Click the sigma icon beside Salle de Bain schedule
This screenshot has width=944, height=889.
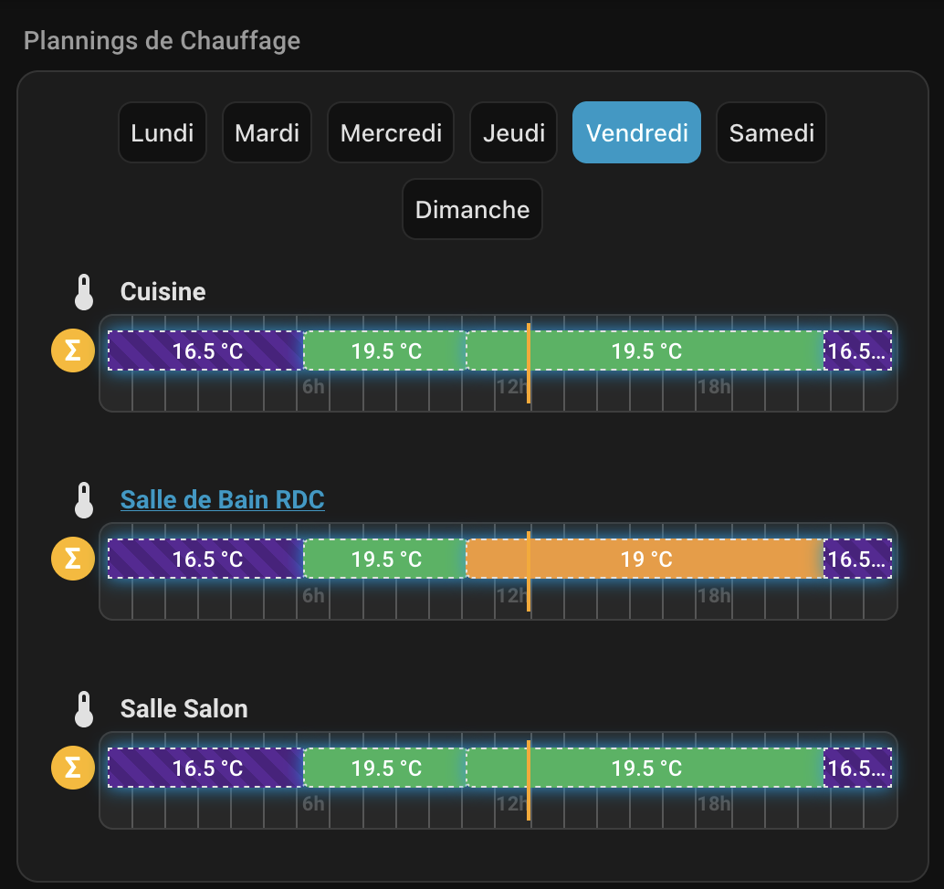coord(73,560)
